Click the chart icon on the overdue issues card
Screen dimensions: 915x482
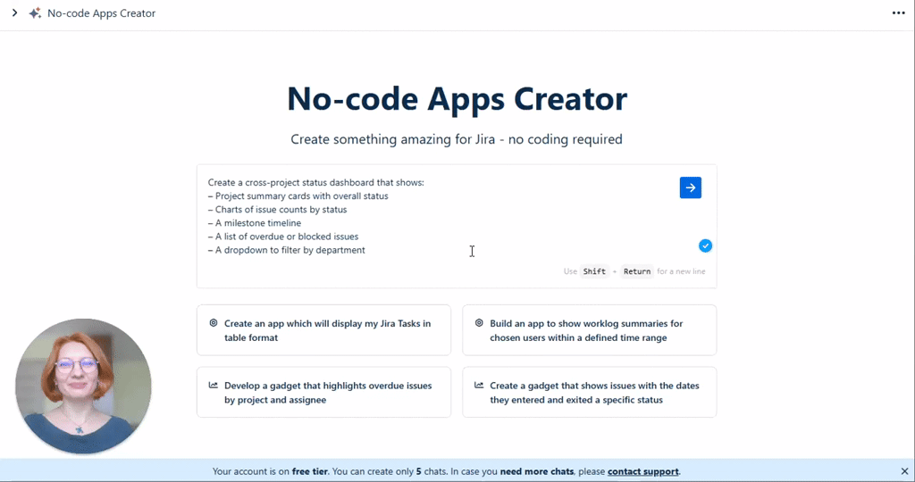(x=214, y=386)
